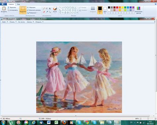The height and width of the screenshot is (125, 157).
Task: Switch to the Главная (Home) tab
Action: 11,4
